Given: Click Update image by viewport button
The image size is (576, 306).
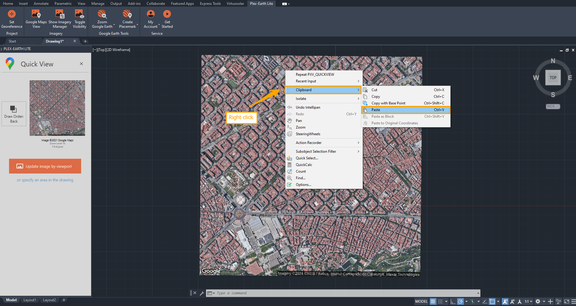Looking at the screenshot, I should 45,166.
